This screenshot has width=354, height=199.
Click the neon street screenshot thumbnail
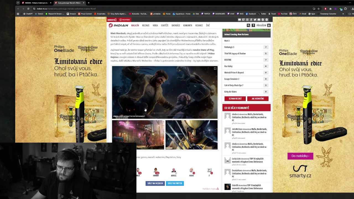point(138,135)
